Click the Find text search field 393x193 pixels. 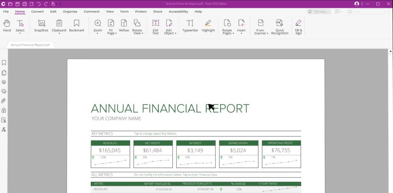pyautogui.click(x=366, y=11)
